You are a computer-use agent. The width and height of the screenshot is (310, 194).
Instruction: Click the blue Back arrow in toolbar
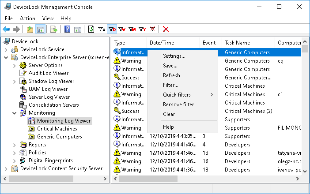(6, 30)
